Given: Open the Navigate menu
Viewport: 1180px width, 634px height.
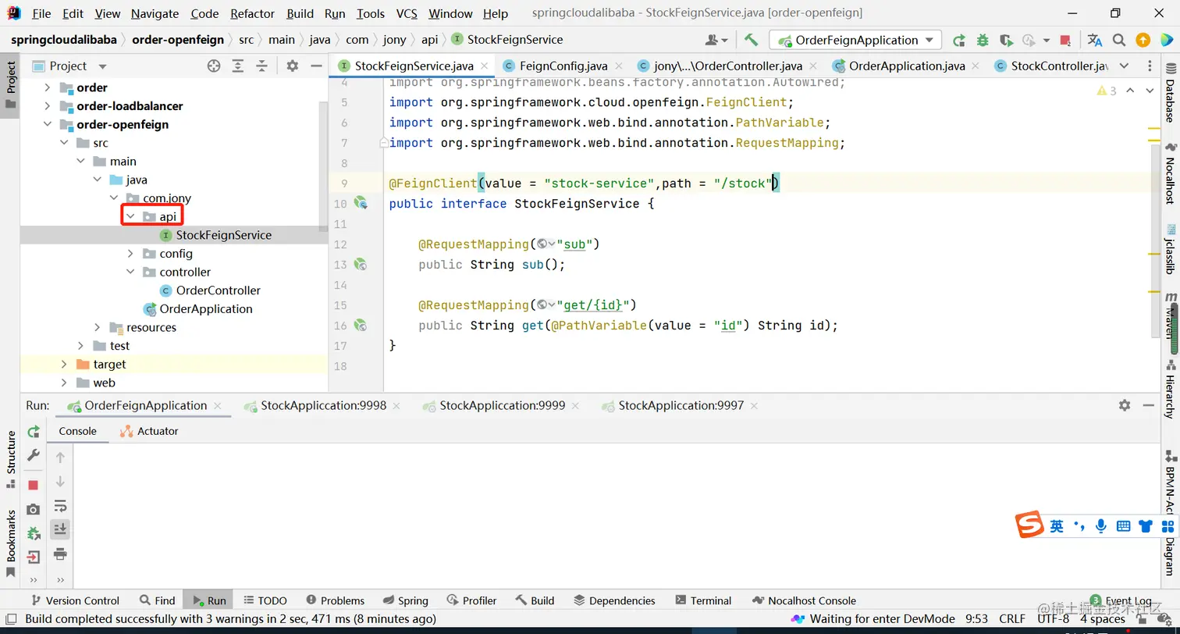Looking at the screenshot, I should (x=155, y=13).
